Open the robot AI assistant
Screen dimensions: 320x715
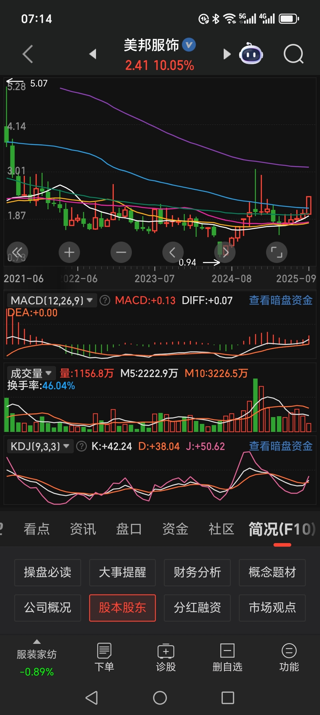tap(251, 54)
